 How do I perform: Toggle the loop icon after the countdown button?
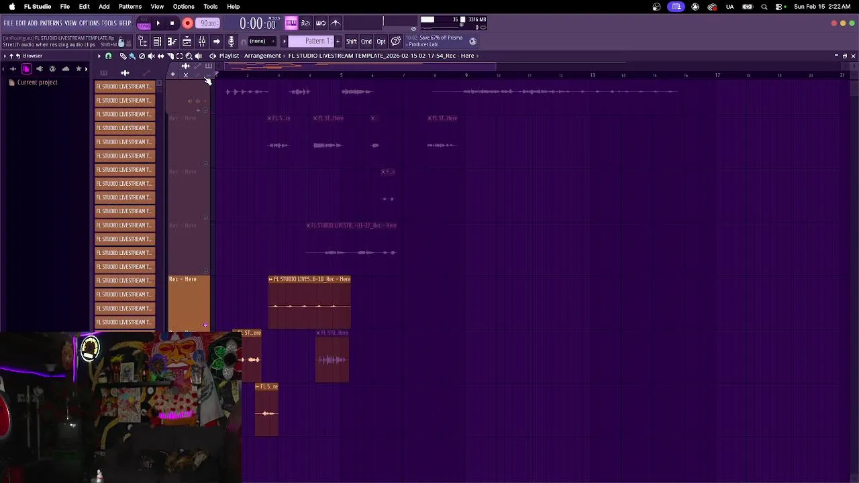coord(321,23)
